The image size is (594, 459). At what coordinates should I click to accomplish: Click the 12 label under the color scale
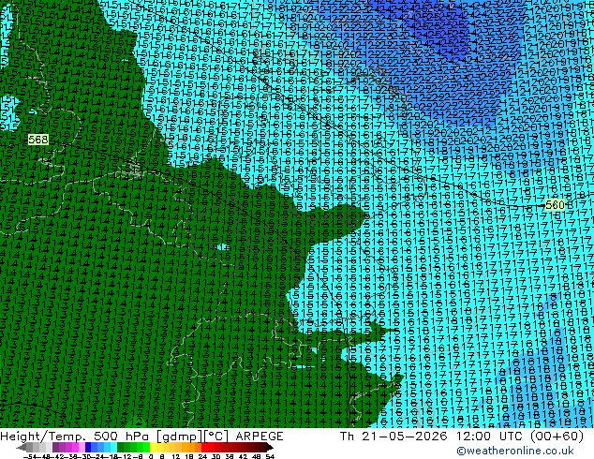(x=176, y=457)
